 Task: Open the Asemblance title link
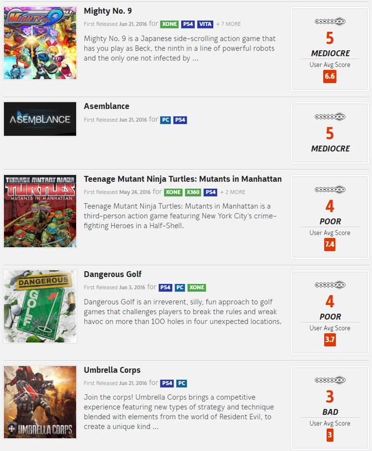pos(106,106)
